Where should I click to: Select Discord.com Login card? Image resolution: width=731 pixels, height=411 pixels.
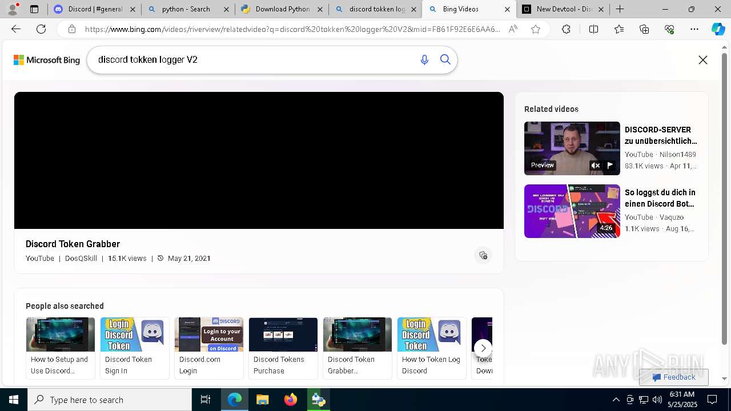pyautogui.click(x=209, y=348)
